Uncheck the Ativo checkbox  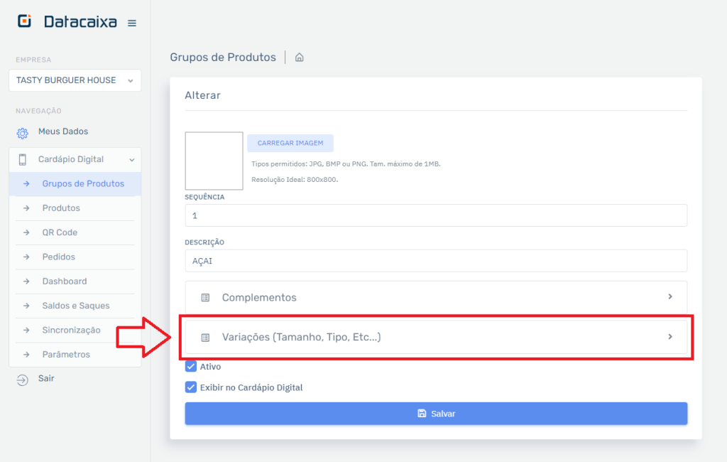click(190, 367)
